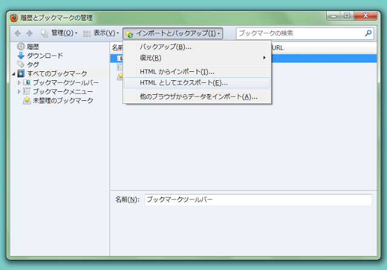Open the 復元(R) restore submenu

click(x=197, y=58)
